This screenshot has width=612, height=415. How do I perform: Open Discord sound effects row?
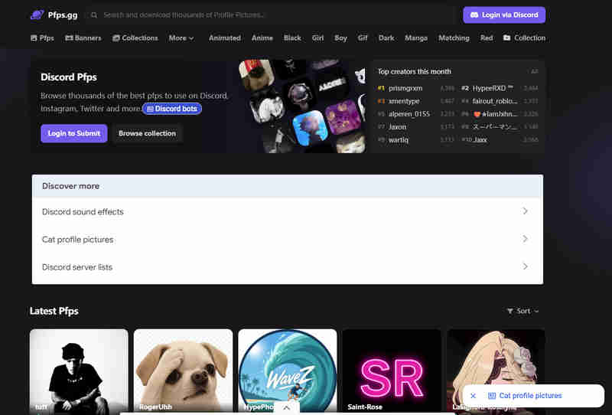click(x=288, y=211)
